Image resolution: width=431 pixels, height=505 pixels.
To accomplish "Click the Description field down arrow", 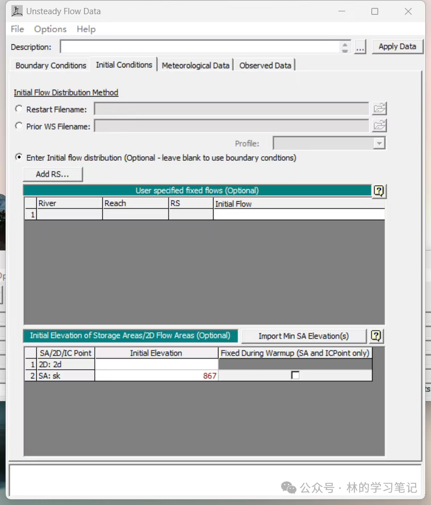I will coord(345,51).
